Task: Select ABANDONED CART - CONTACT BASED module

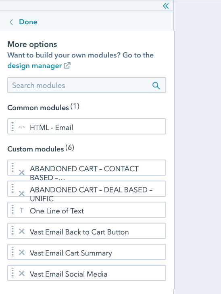Action: pos(87,168)
